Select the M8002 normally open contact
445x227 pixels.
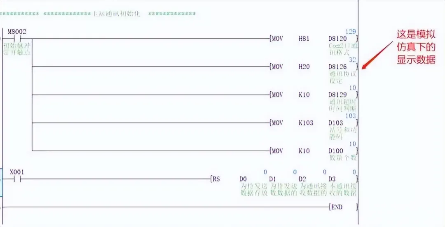click(x=17, y=38)
